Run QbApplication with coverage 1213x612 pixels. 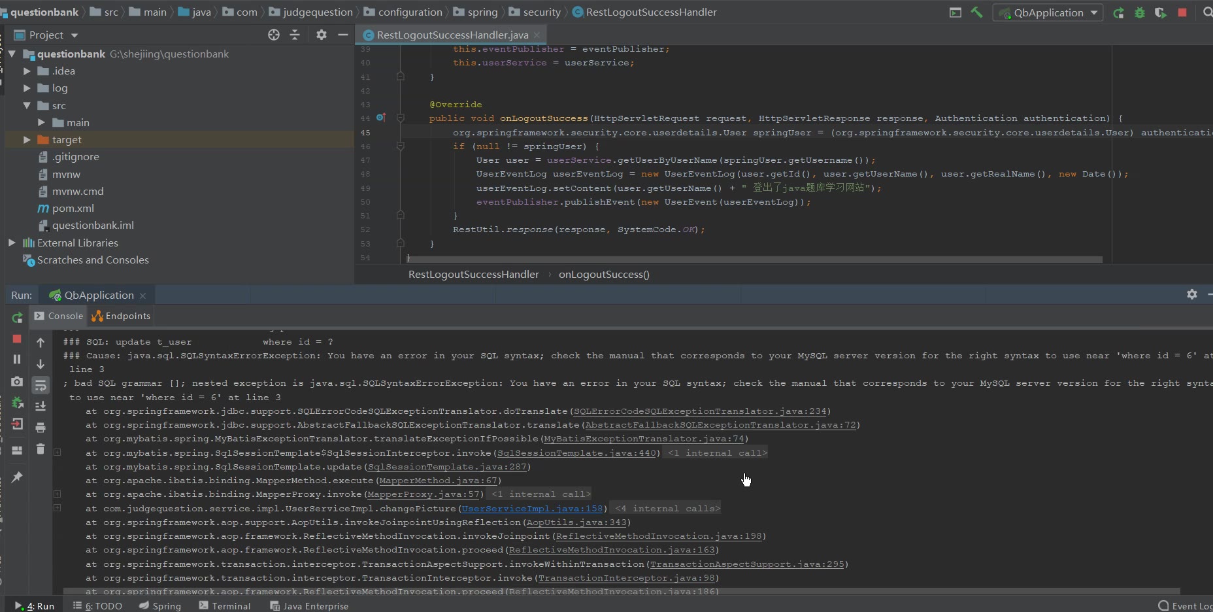point(1161,12)
